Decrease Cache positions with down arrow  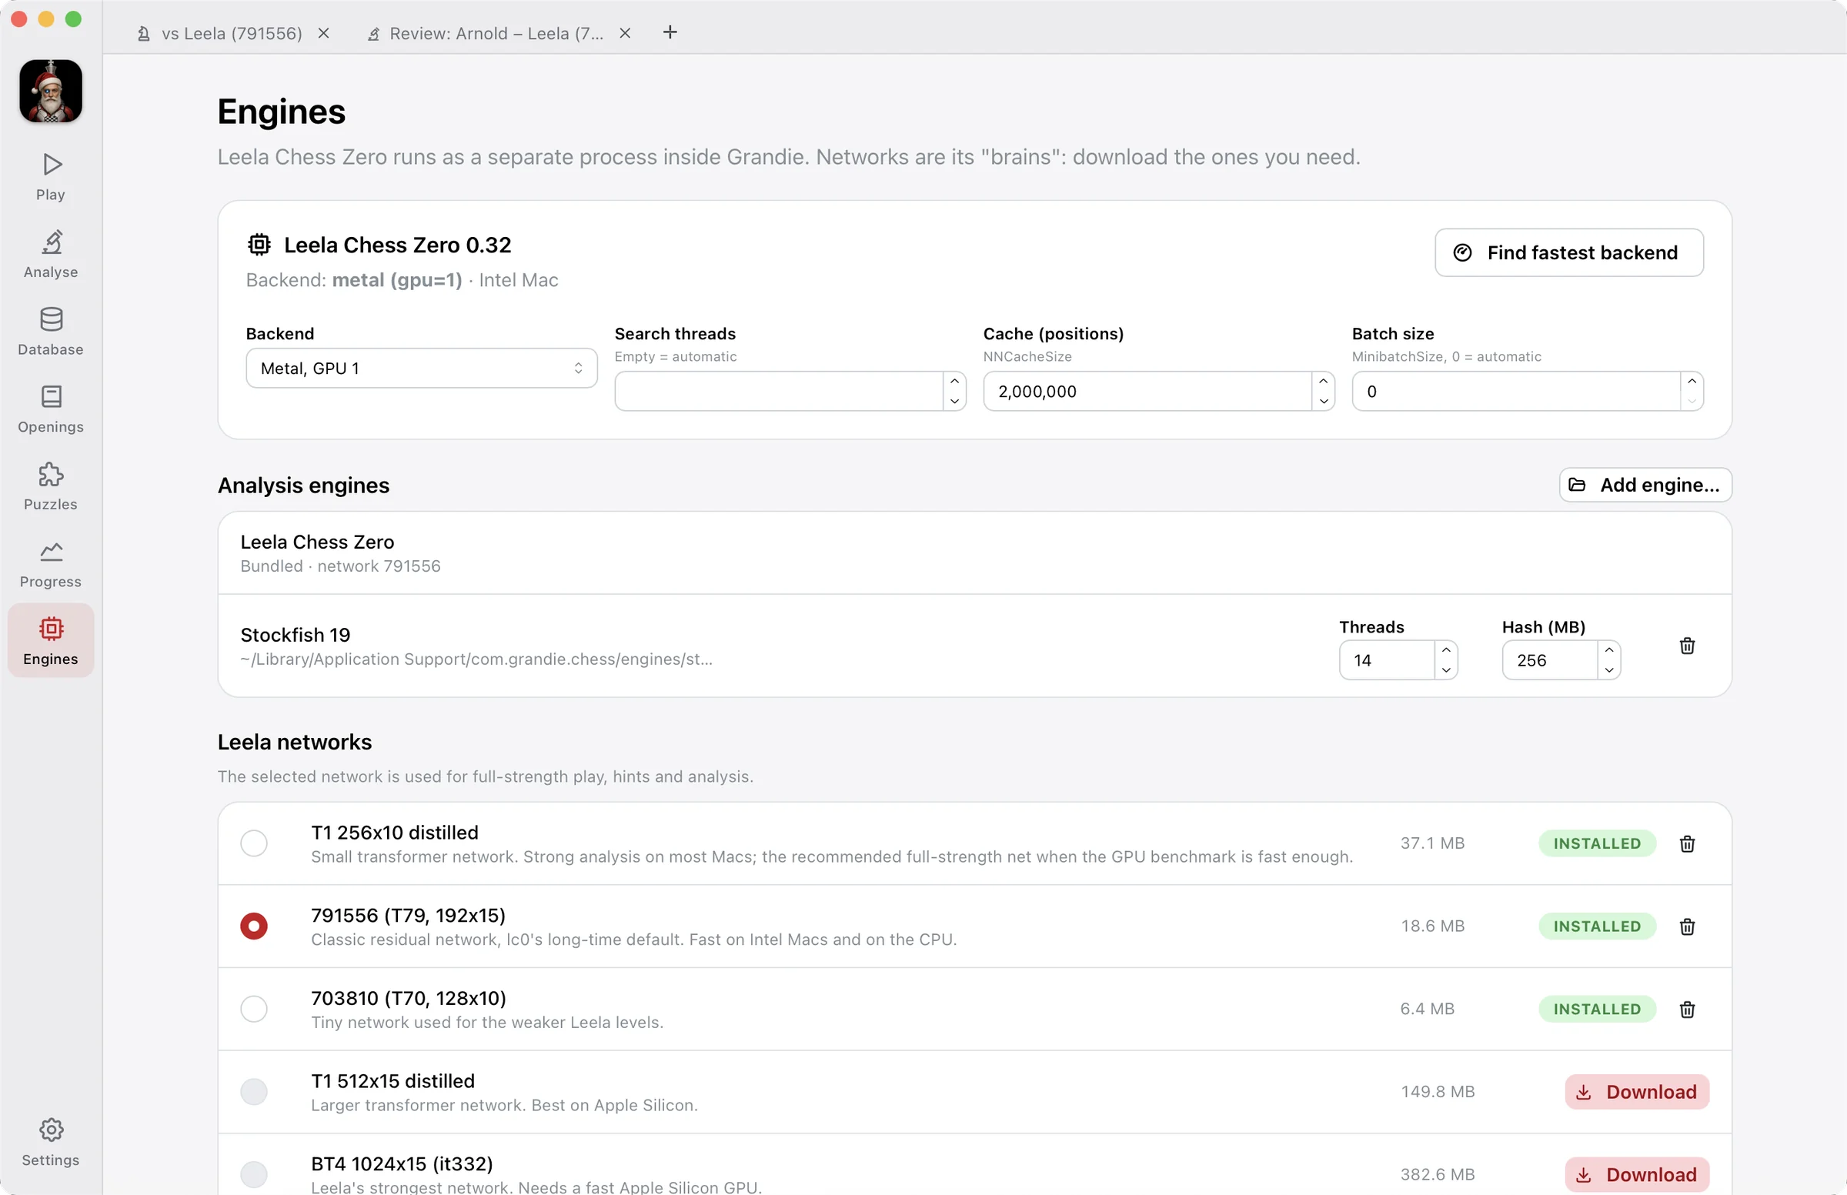point(1323,401)
